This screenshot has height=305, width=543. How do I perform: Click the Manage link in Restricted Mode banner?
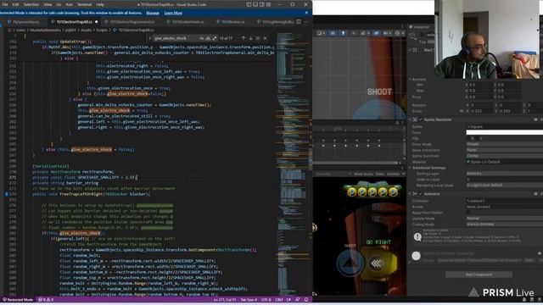point(153,13)
